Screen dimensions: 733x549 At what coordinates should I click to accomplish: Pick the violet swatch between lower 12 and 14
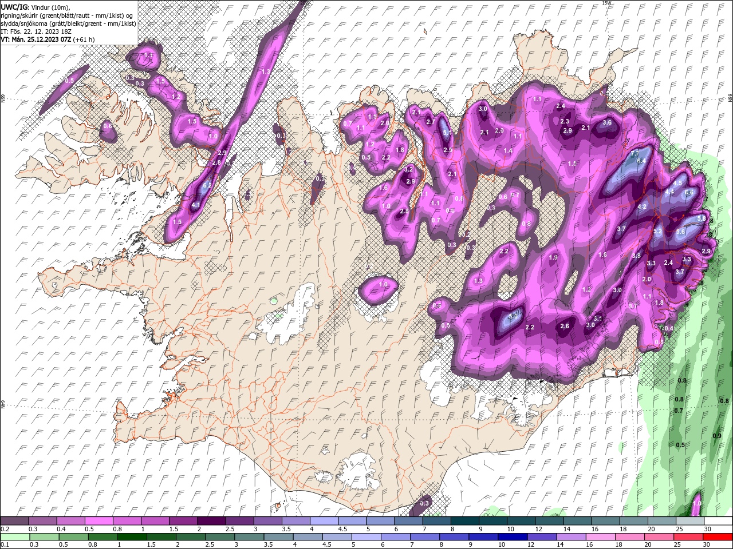coord(542,537)
